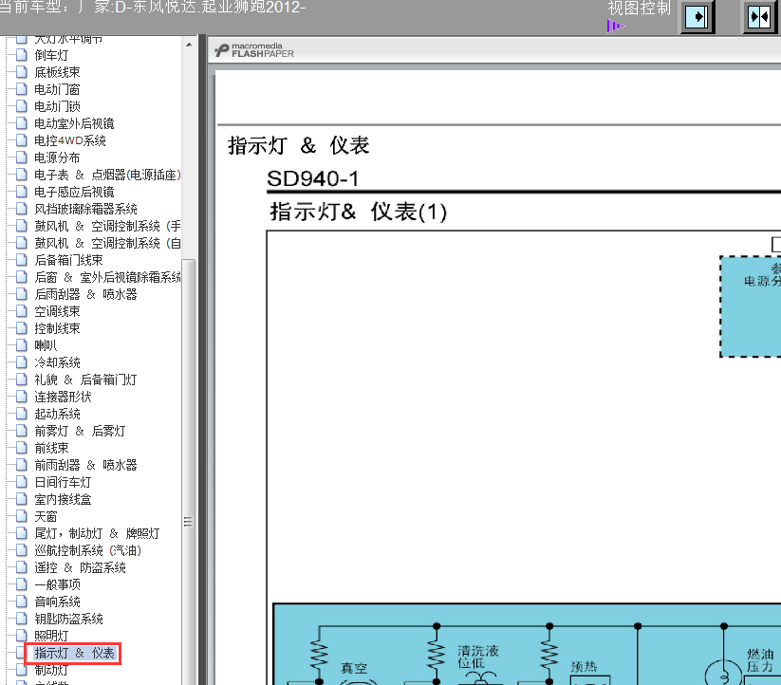Select the 起动系统 entry
Viewport: 781px width, 685px height.
point(57,414)
